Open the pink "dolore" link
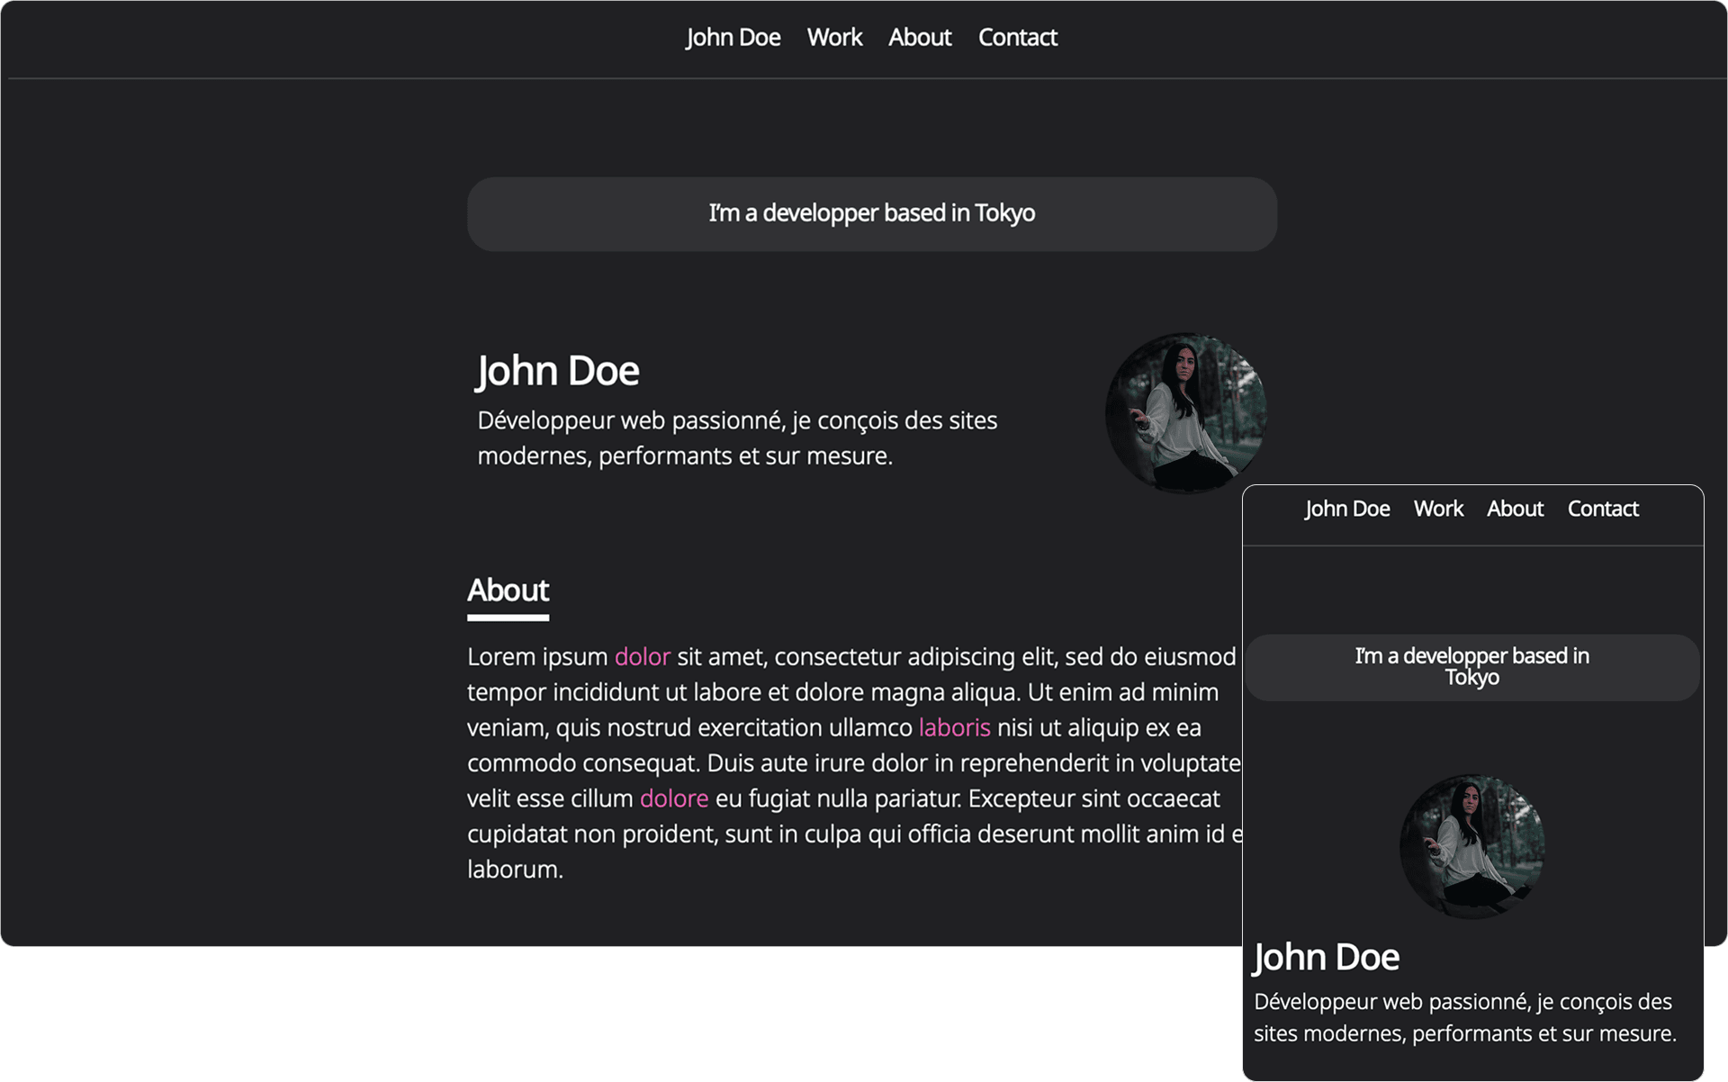Viewport: 1728px width, 1082px height. click(x=673, y=799)
